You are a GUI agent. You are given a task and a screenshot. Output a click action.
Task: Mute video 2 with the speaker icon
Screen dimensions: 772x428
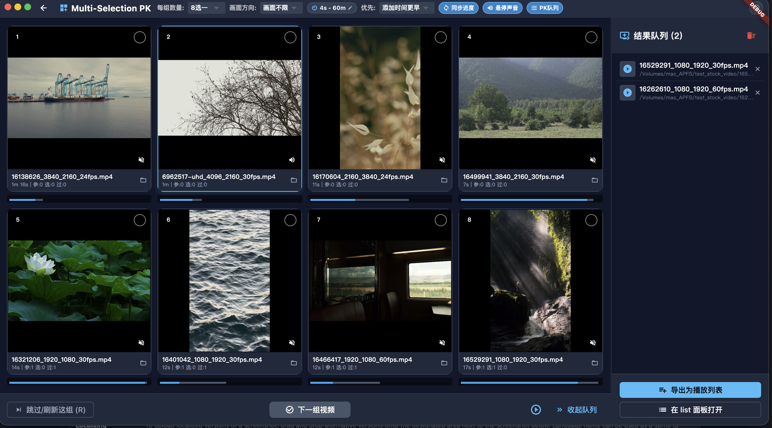[x=292, y=160]
